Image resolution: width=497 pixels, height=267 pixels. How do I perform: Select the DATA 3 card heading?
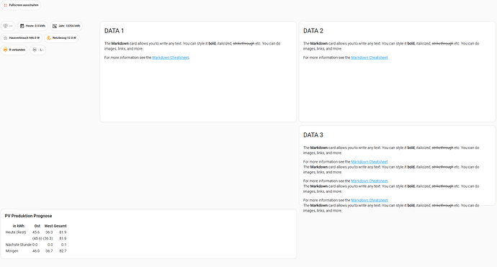[x=313, y=135]
